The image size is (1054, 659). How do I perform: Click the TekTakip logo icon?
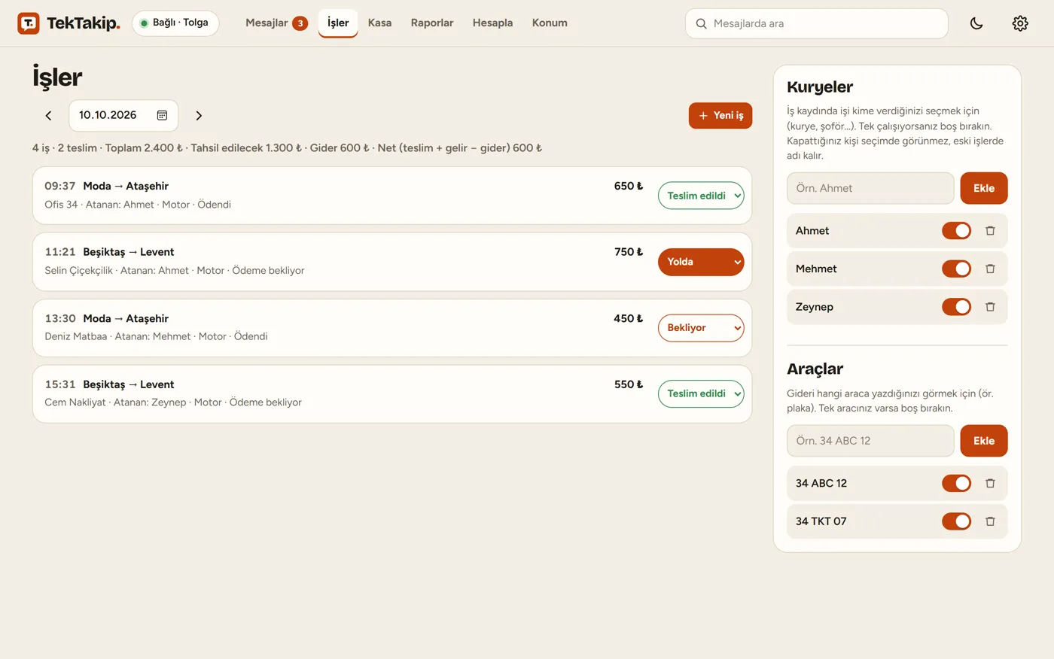pos(29,23)
